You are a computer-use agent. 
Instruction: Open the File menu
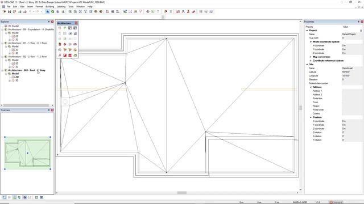[9, 7]
